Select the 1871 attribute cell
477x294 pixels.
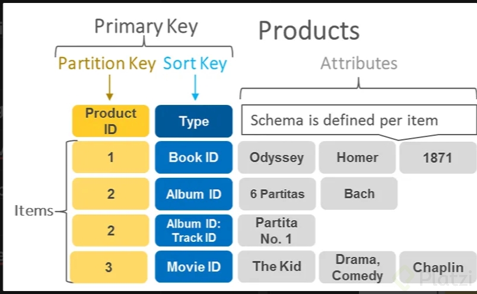click(437, 157)
